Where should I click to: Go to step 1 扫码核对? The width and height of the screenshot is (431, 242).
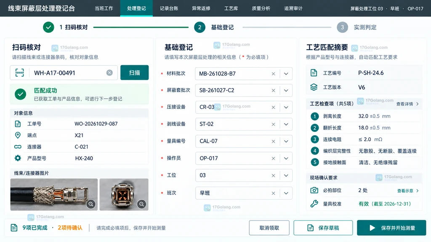[x=65, y=27]
